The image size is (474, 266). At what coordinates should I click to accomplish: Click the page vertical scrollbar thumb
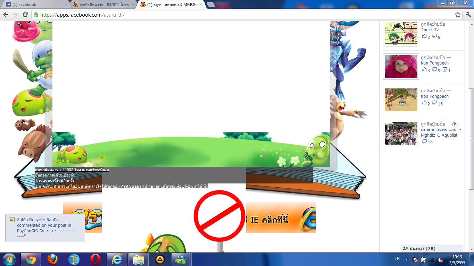471,139
